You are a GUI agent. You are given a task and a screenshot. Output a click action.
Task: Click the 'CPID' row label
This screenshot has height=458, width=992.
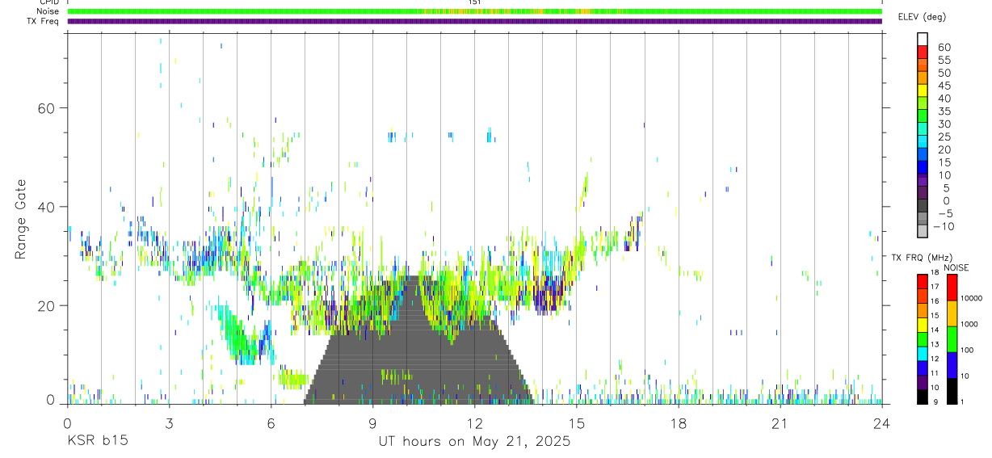[49, 2]
